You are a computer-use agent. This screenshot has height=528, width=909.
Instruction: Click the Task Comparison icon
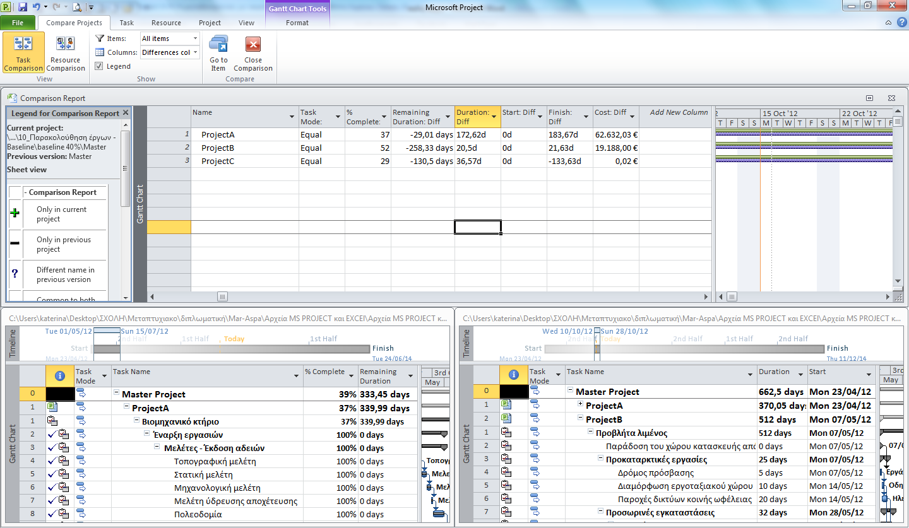click(23, 44)
